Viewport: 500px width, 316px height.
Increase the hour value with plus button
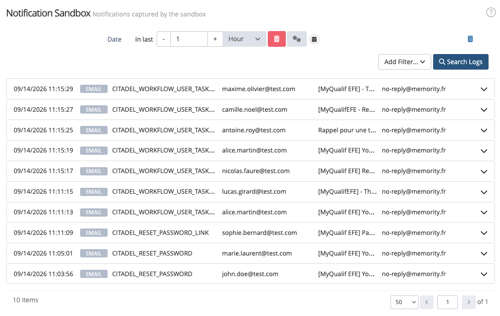[x=215, y=39]
